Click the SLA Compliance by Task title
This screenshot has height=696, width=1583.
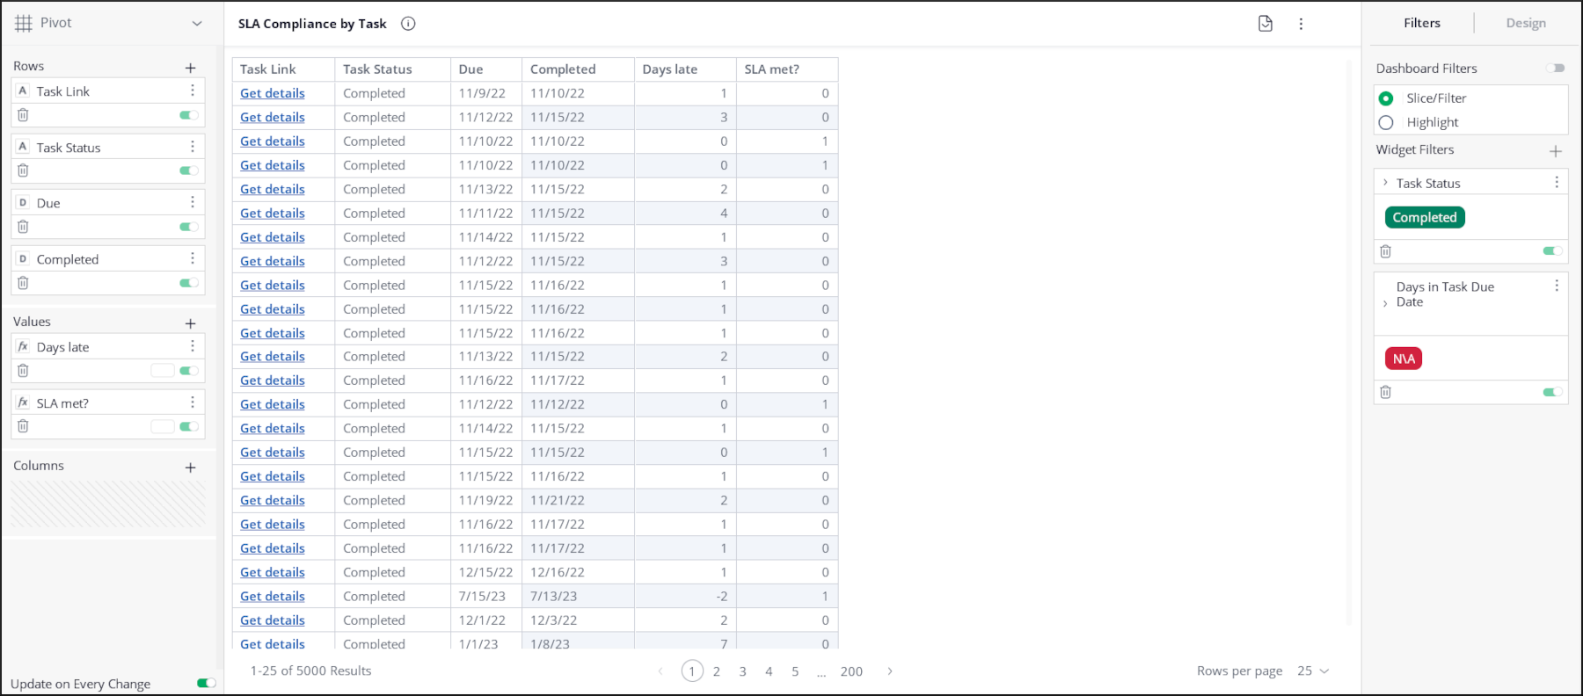tap(312, 24)
